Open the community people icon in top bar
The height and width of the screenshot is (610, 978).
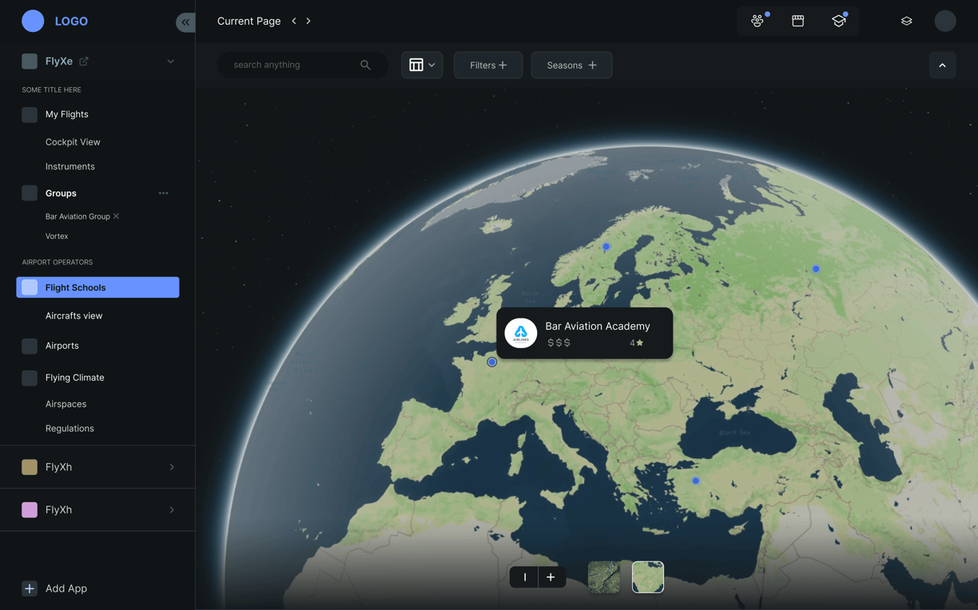point(757,21)
